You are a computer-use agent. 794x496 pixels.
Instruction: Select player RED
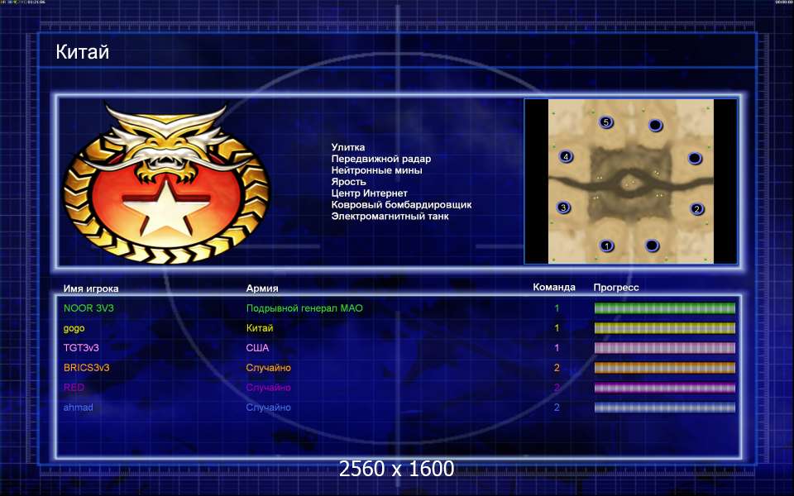pyautogui.click(x=74, y=387)
